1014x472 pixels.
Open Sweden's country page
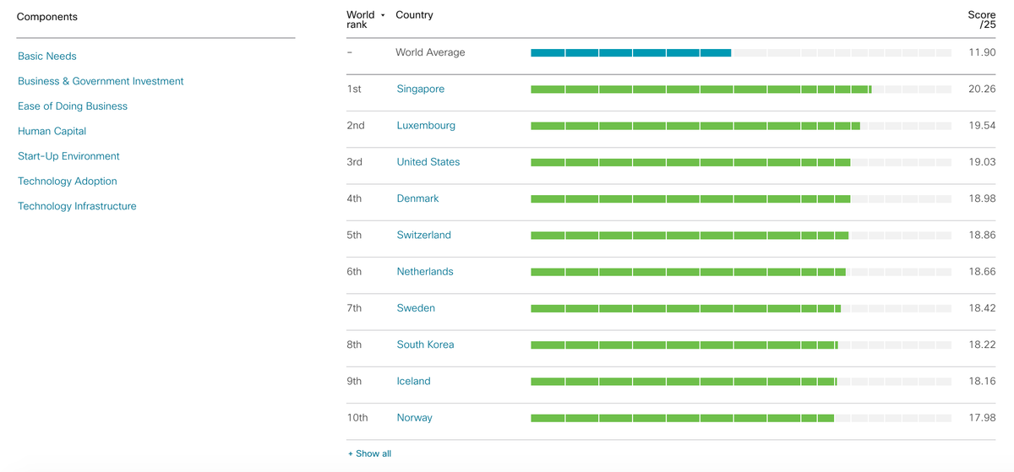tap(416, 308)
